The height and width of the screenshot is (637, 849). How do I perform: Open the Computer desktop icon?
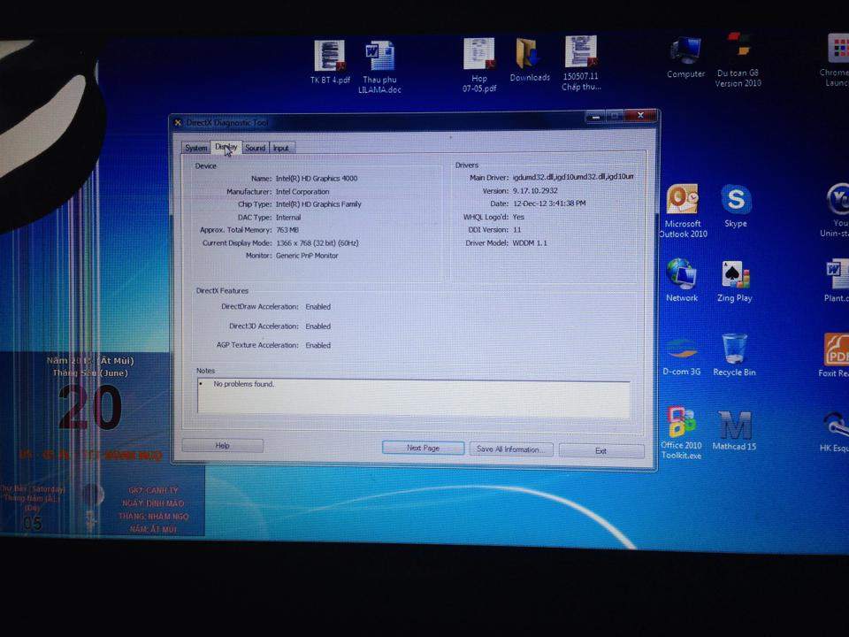[686, 58]
